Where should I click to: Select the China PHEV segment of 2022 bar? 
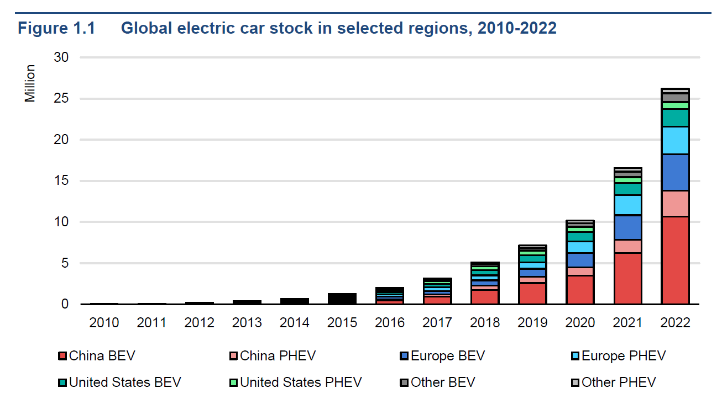pyautogui.click(x=675, y=204)
